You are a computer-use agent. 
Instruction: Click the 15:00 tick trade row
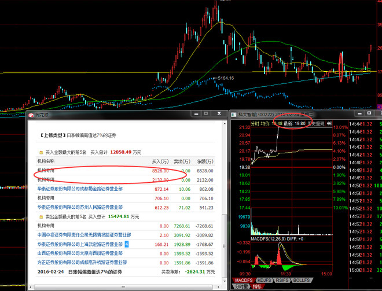(x=365, y=270)
